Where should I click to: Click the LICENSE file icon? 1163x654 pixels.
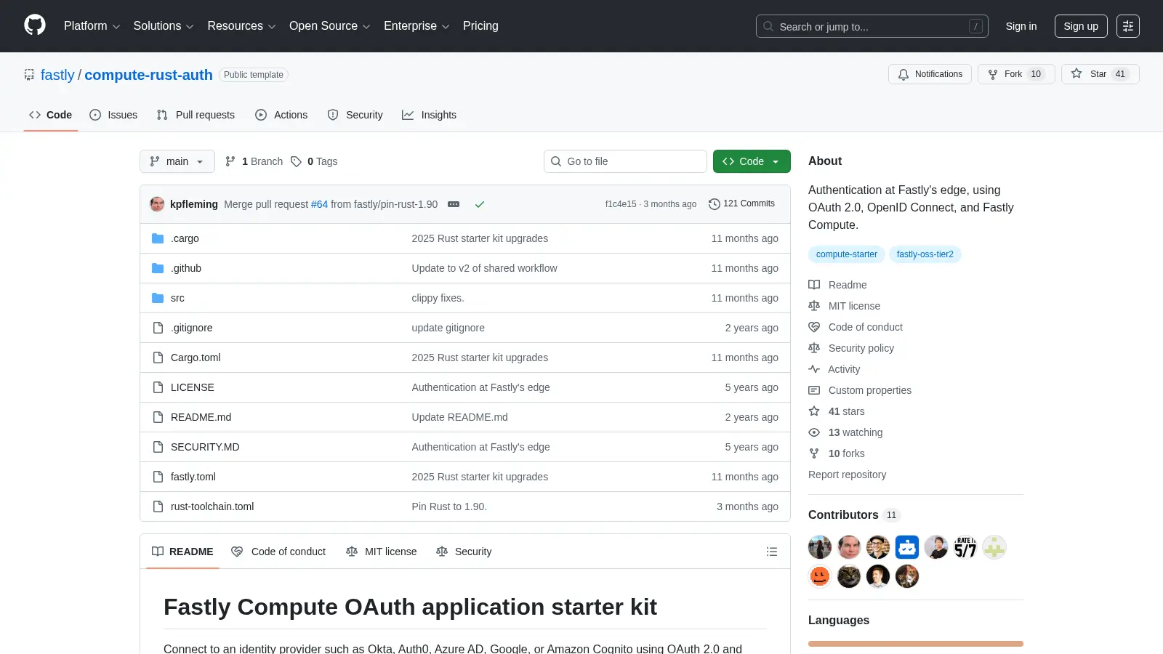(158, 387)
